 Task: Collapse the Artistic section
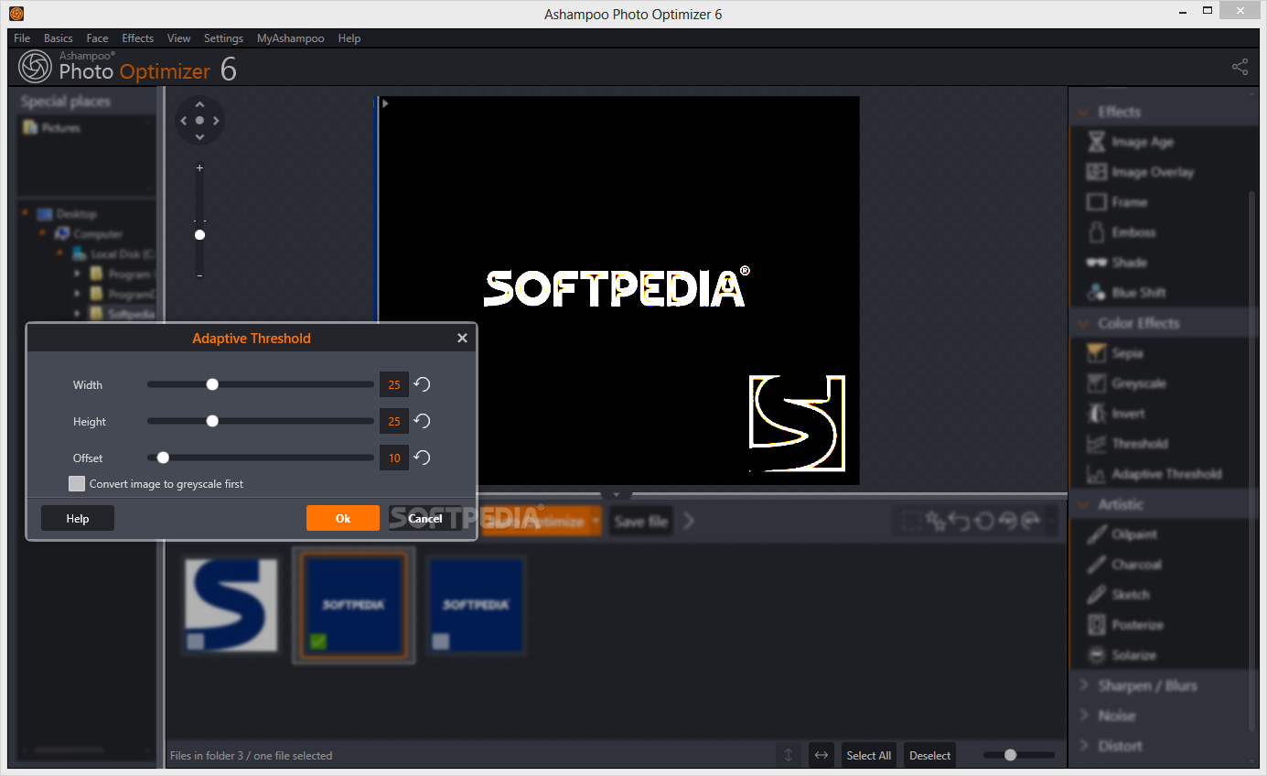coord(1085,504)
